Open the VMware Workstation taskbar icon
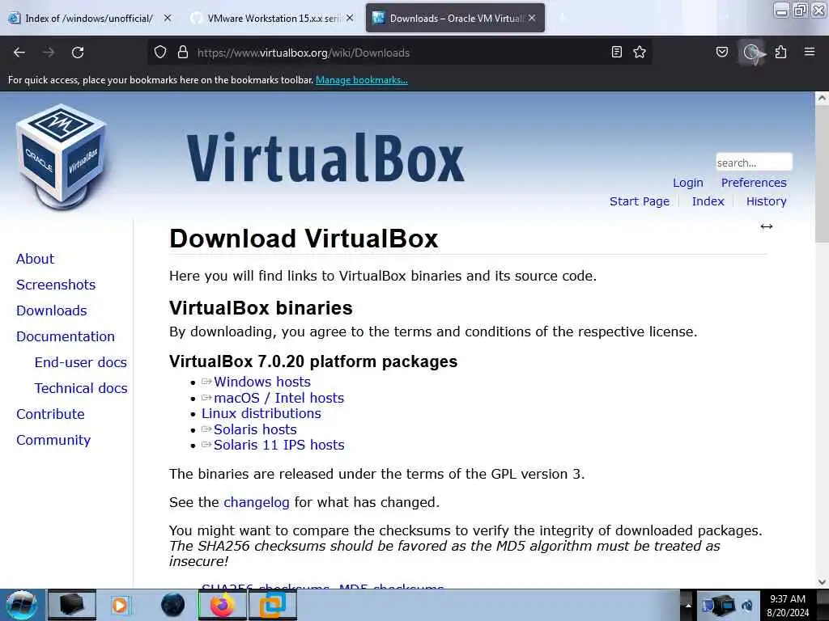829x621 pixels. pyautogui.click(x=273, y=605)
